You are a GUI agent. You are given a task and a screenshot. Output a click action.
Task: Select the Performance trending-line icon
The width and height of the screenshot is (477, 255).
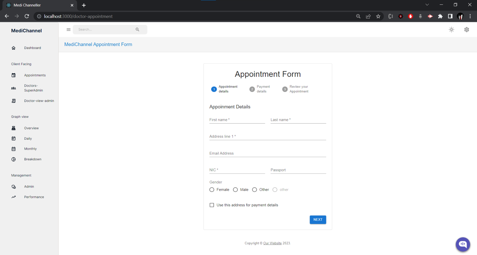pos(13,197)
